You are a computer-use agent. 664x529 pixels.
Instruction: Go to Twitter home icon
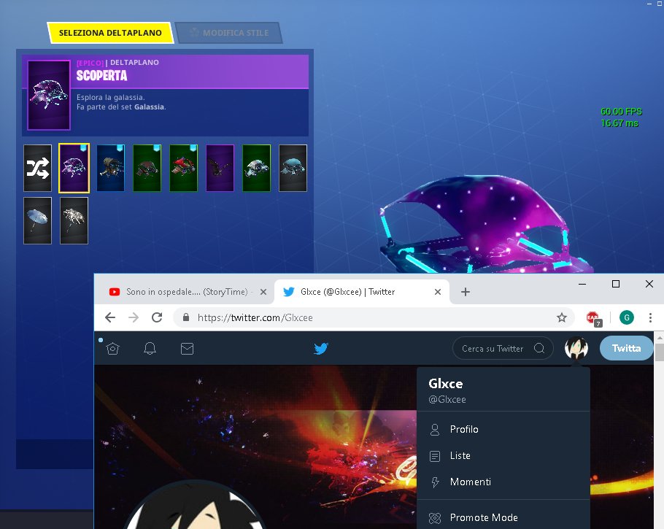[112, 349]
